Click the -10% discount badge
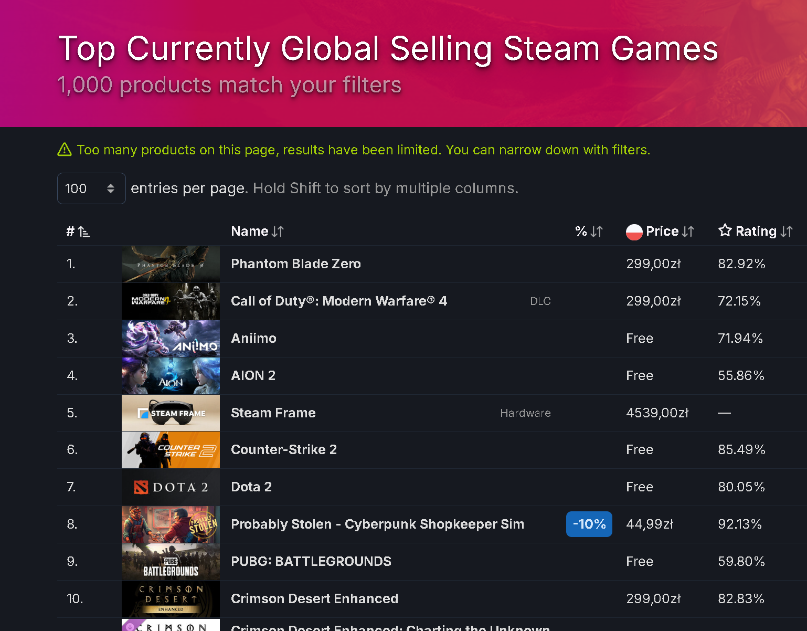Image resolution: width=807 pixels, height=631 pixels. click(x=589, y=524)
